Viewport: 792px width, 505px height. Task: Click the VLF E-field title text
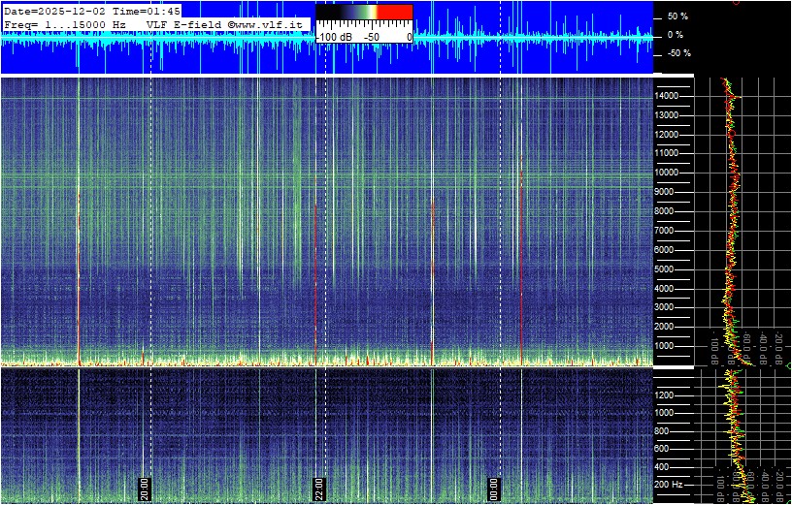pyautogui.click(x=185, y=23)
